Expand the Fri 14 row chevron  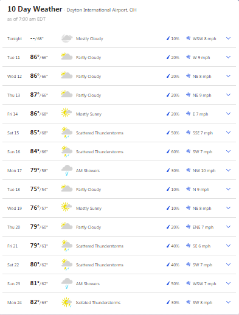point(228,114)
